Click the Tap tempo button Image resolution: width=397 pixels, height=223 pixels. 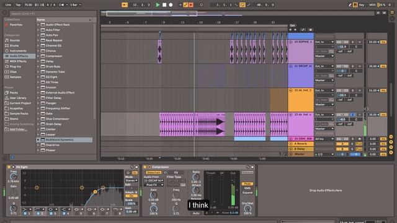[18, 5]
